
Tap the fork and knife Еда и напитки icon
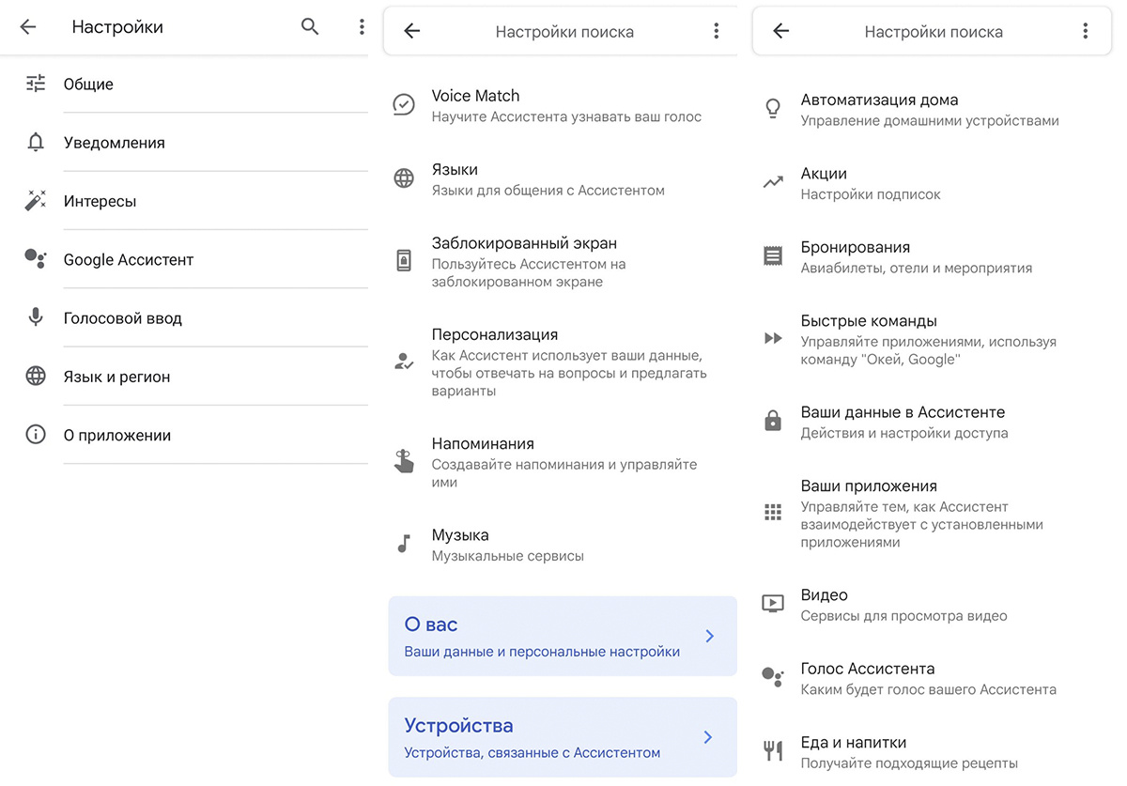click(x=773, y=751)
